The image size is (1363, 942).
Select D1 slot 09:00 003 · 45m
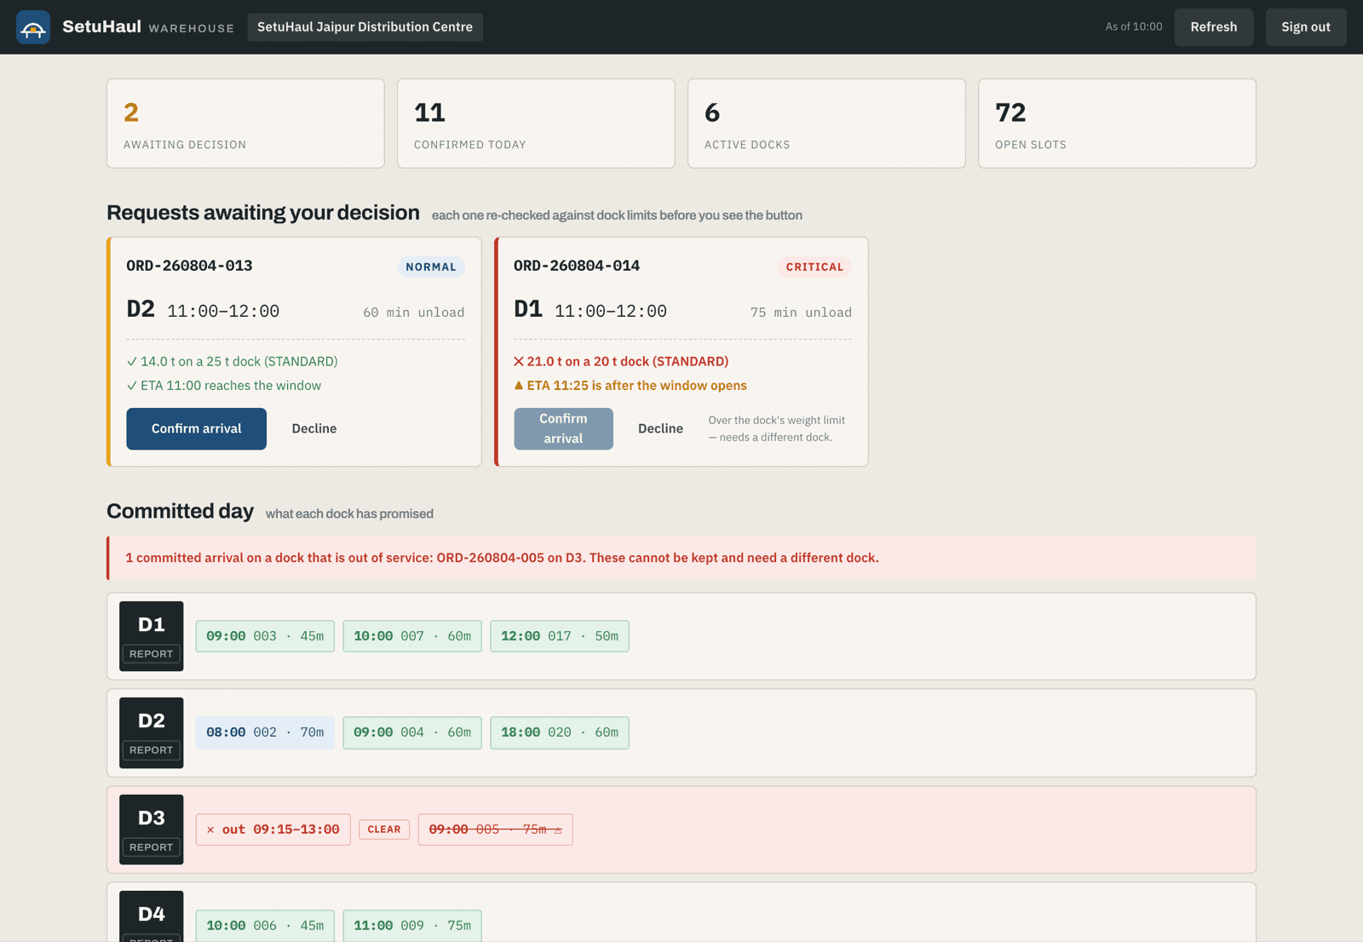(265, 636)
